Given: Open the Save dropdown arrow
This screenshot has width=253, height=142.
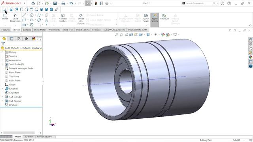Looking at the screenshot, I should click(x=59, y=4).
